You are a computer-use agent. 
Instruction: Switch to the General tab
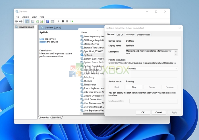pos(111,35)
